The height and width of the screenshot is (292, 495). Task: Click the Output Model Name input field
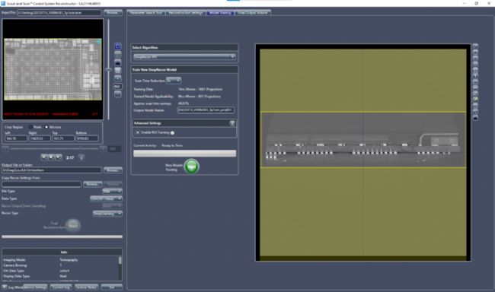tap(206, 110)
